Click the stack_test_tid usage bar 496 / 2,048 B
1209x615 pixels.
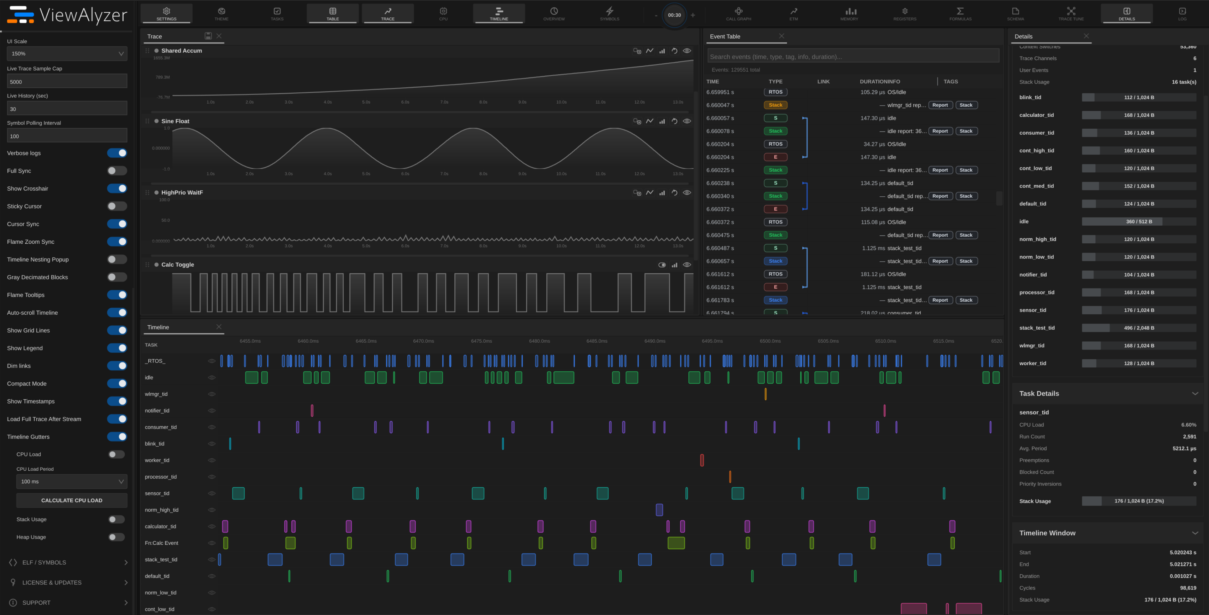coord(1139,328)
